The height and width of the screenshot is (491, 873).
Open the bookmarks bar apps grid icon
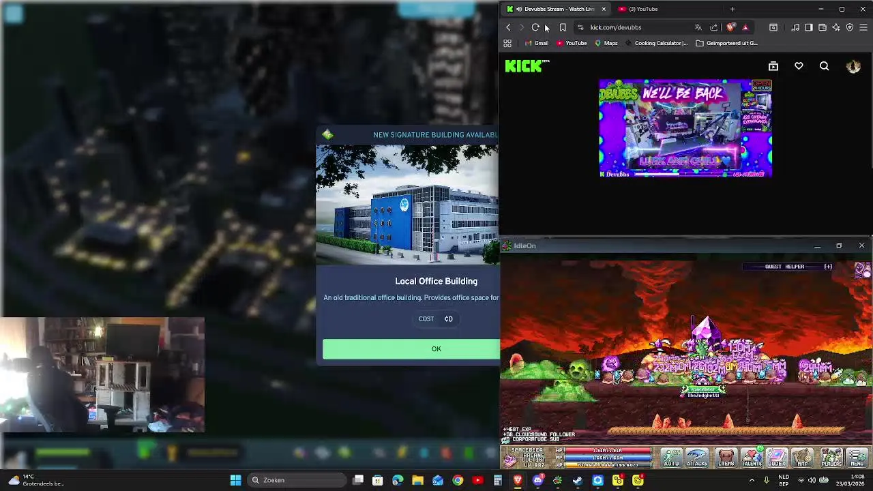507,43
